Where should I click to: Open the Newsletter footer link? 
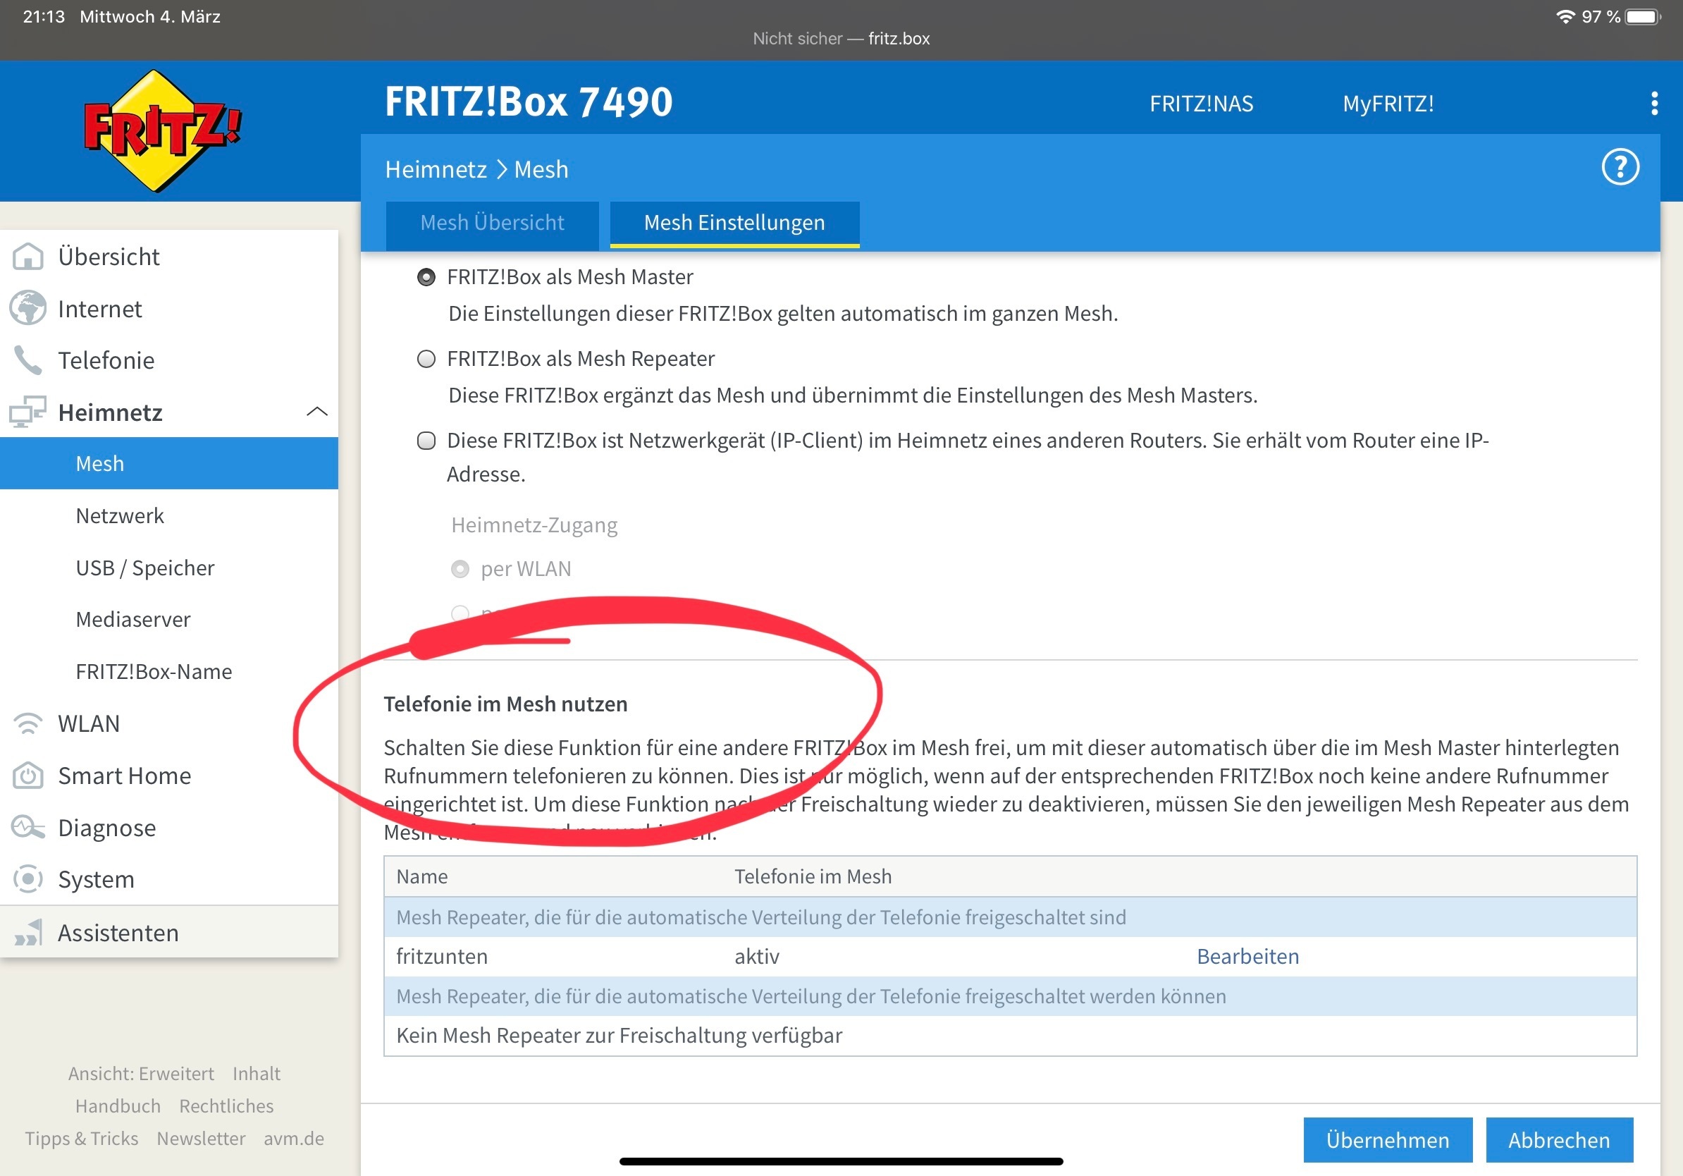pyautogui.click(x=201, y=1138)
